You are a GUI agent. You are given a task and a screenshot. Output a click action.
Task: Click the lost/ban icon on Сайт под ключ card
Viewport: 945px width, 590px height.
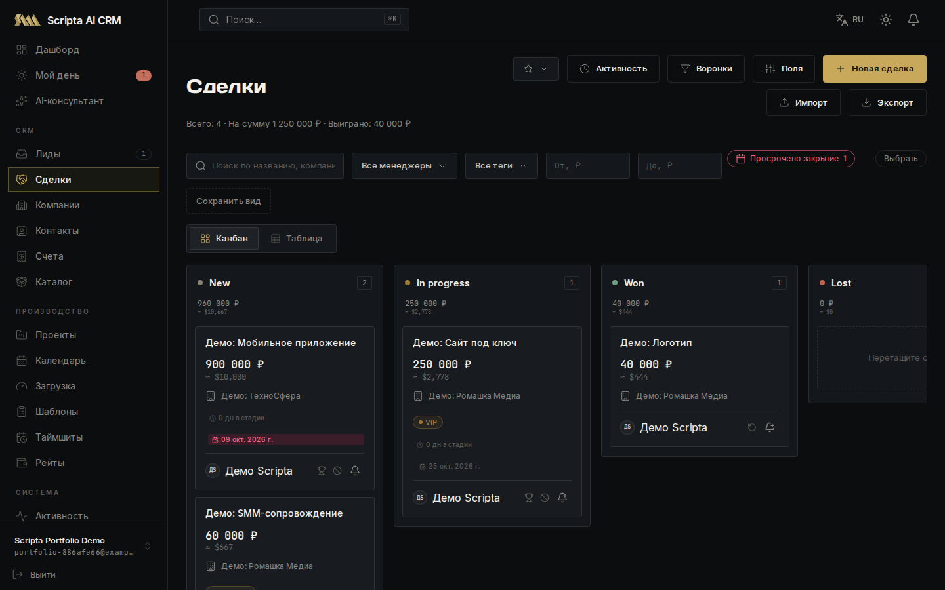545,498
